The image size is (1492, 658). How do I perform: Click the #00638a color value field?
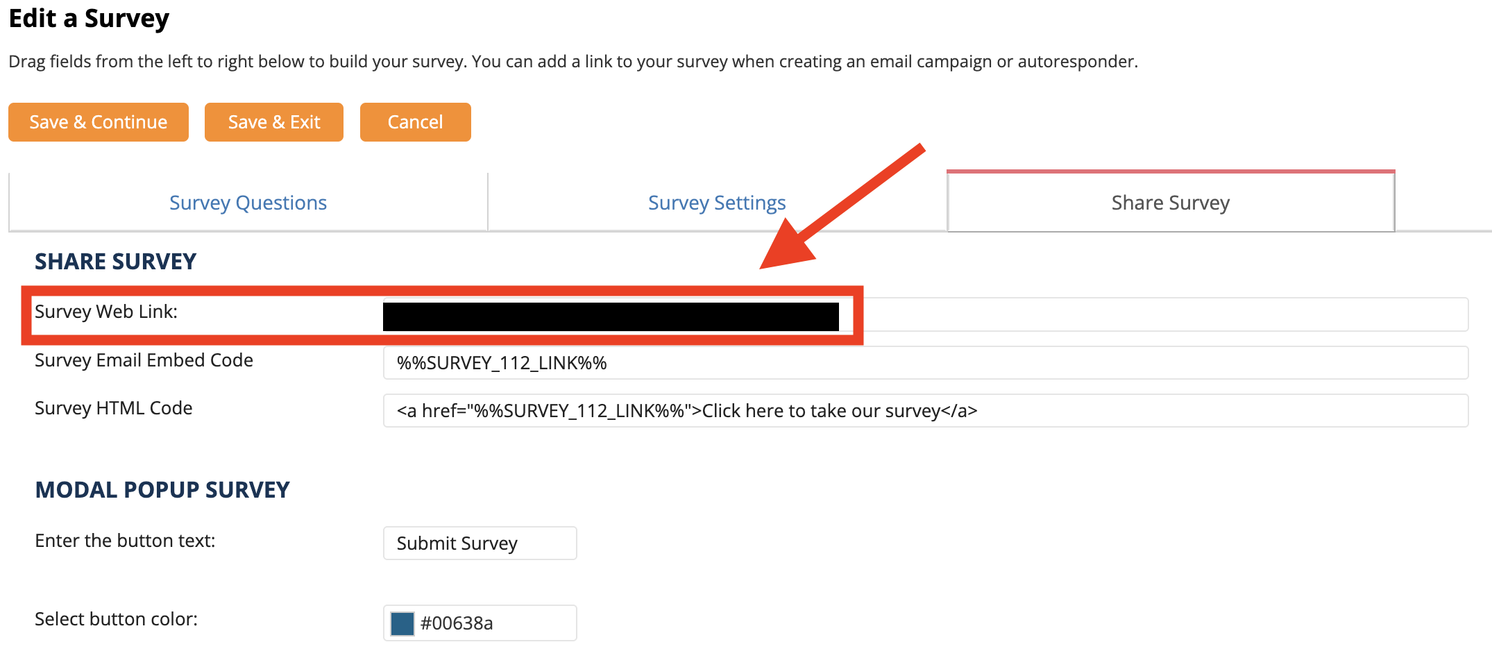pos(480,623)
